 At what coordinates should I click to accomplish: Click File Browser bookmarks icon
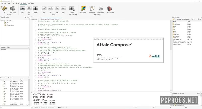[x=199, y=19]
